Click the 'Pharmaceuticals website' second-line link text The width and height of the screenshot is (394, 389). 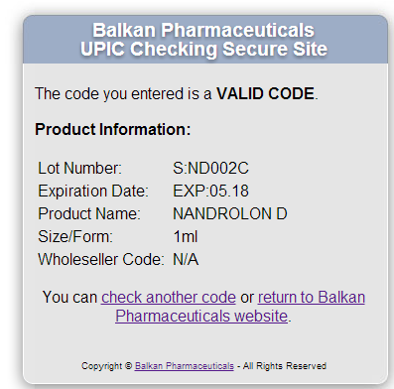click(201, 316)
